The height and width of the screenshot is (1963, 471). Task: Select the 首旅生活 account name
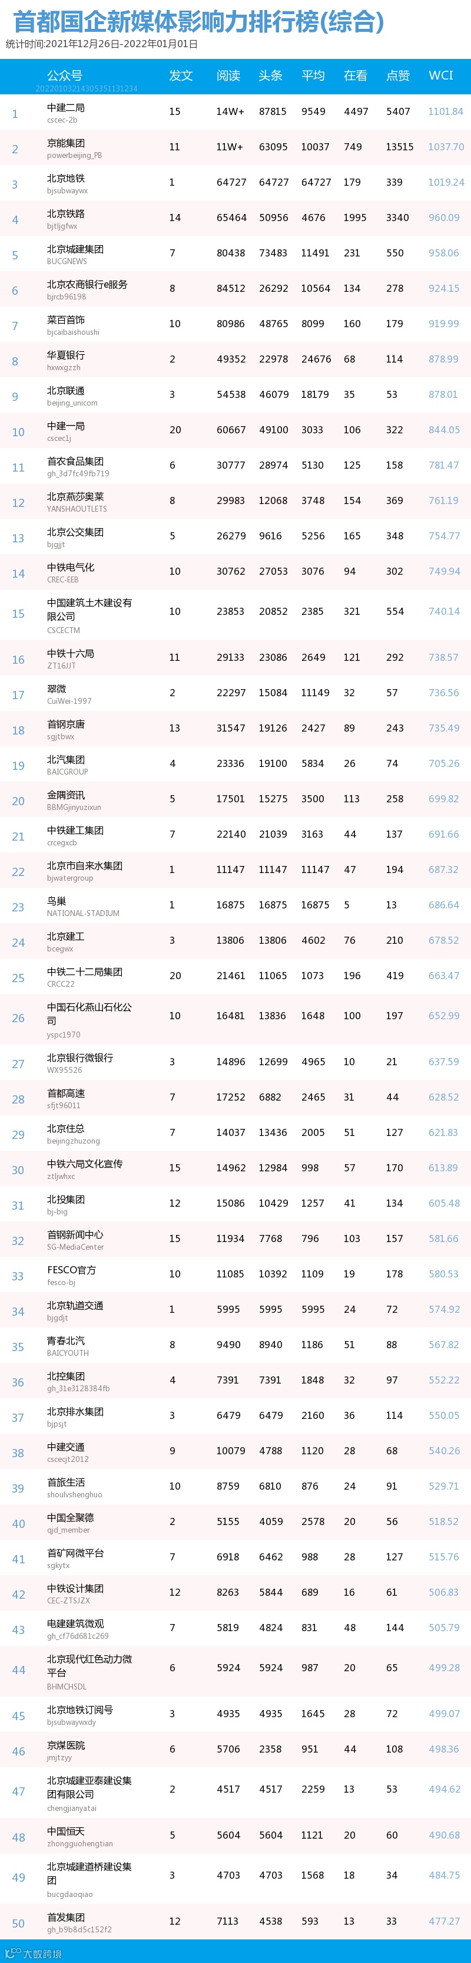coord(66,1482)
